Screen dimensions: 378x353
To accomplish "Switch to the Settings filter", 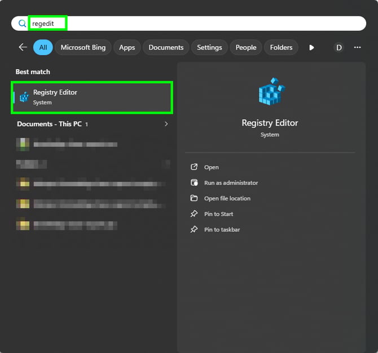I will [209, 47].
